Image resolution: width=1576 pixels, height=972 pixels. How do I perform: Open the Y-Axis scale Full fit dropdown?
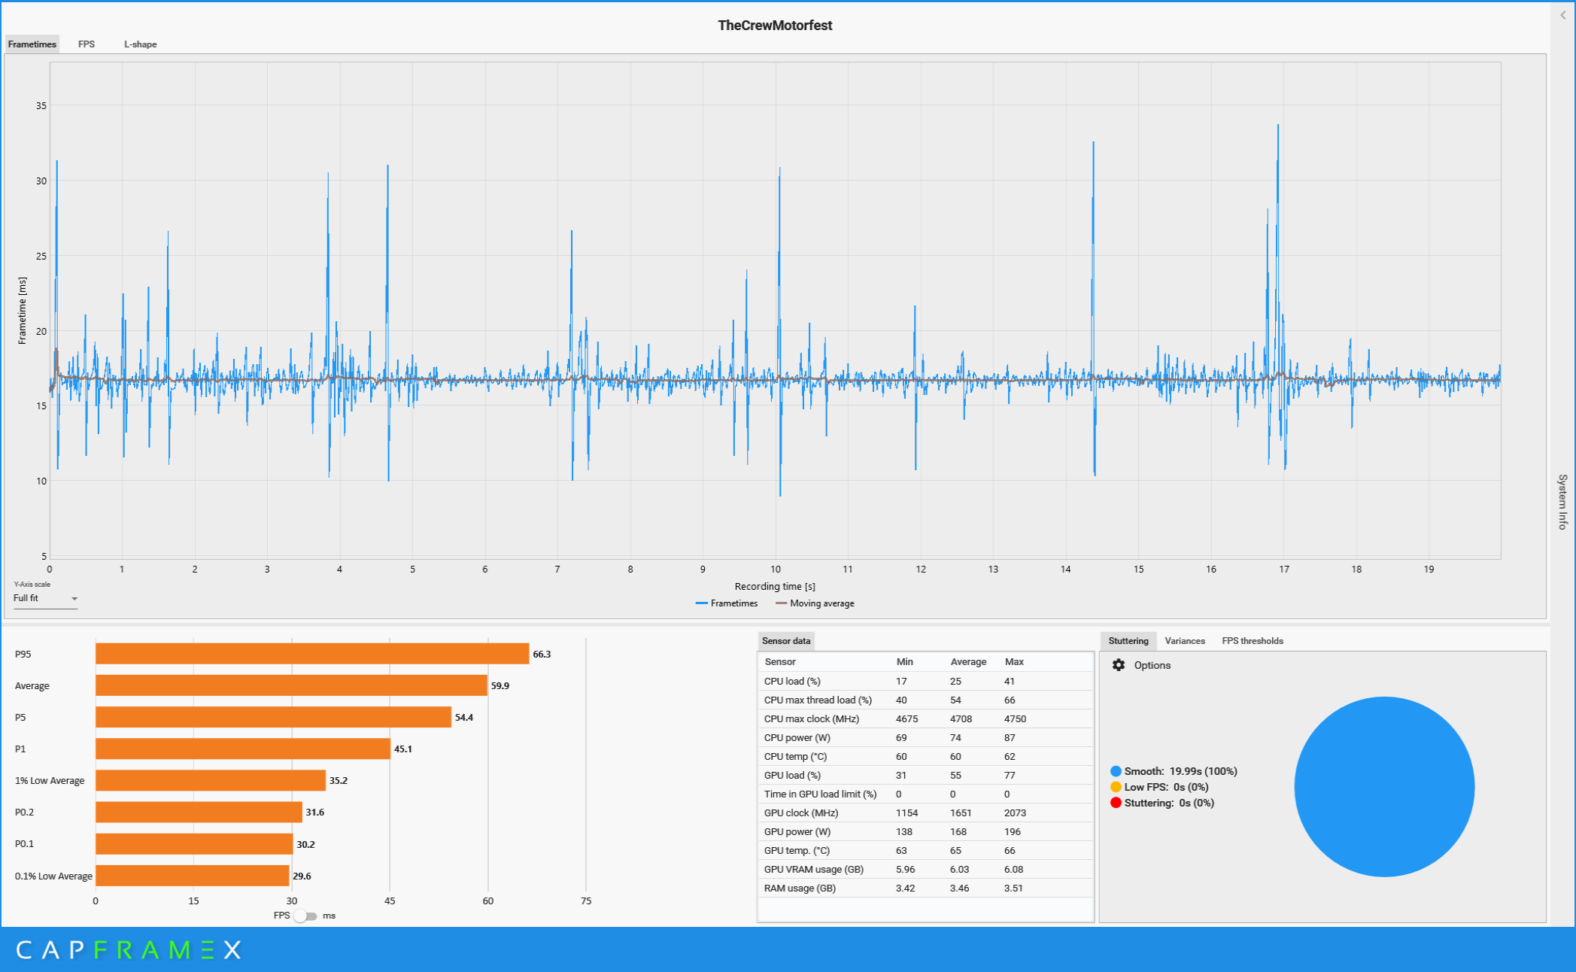click(x=45, y=598)
